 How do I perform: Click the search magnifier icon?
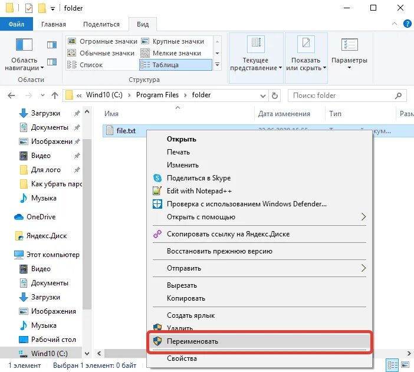click(399, 96)
